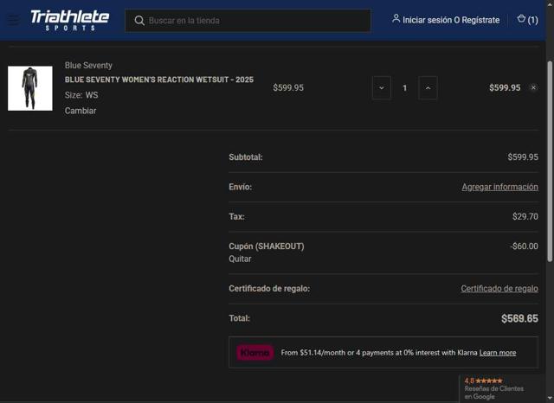Screen dimensions: 554x403
Task: Click the user account icon
Action: coord(396,19)
